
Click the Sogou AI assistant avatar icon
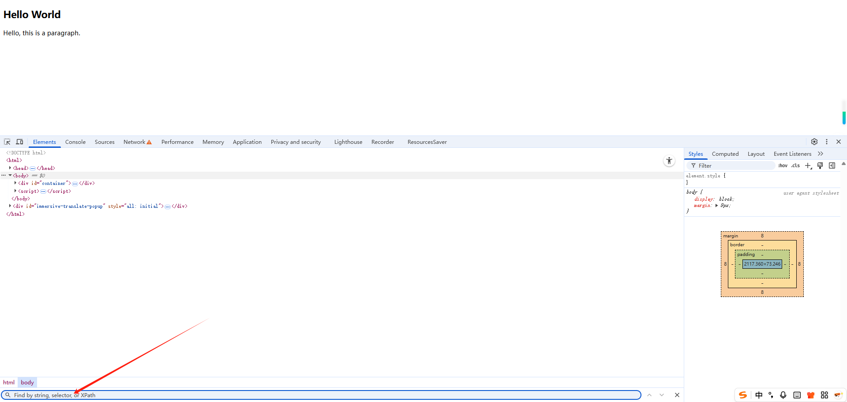coord(838,395)
